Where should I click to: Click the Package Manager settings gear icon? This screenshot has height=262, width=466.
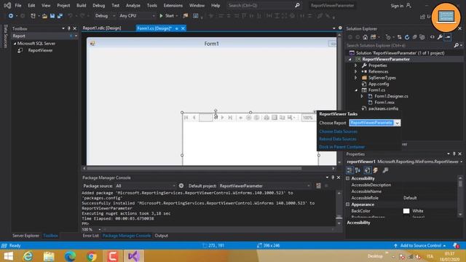point(181,186)
